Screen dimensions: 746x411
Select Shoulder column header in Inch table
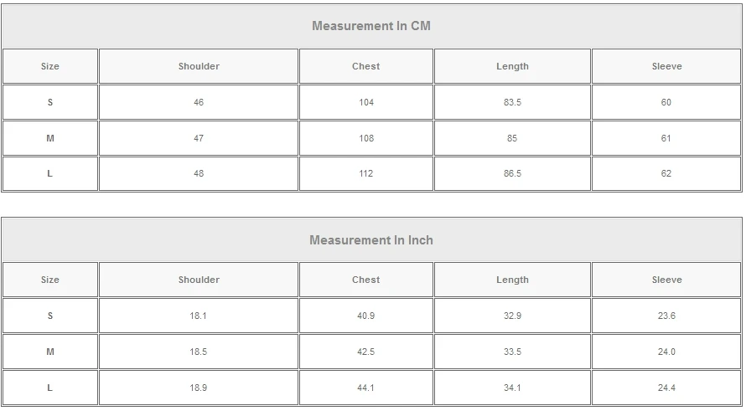click(199, 280)
